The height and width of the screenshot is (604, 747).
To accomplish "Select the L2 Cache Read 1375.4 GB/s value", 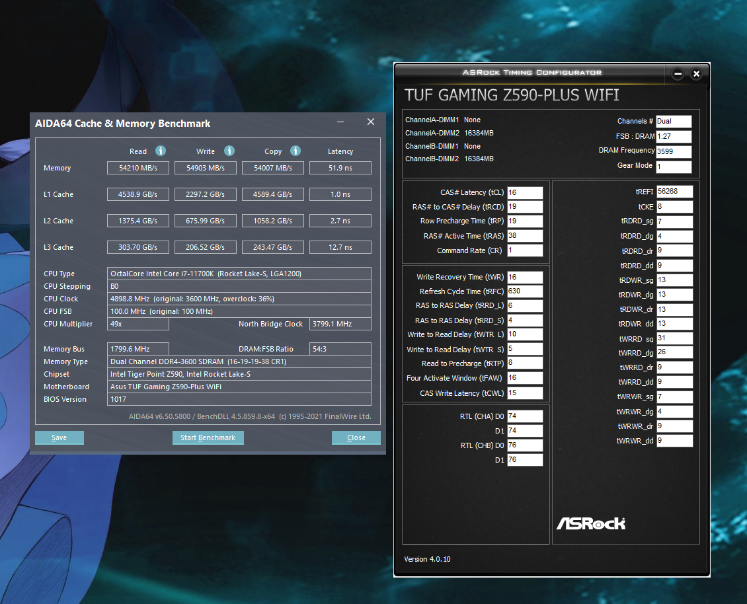I will pos(138,221).
